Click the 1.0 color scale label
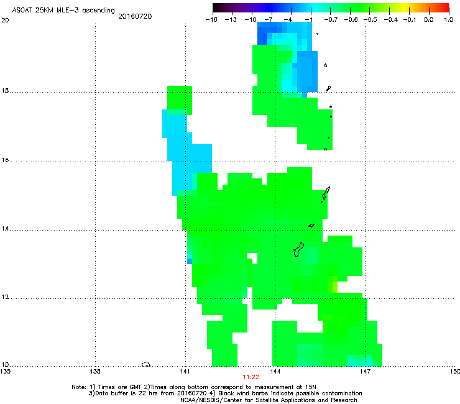Viewport: 460px width, 404px height. point(449,20)
